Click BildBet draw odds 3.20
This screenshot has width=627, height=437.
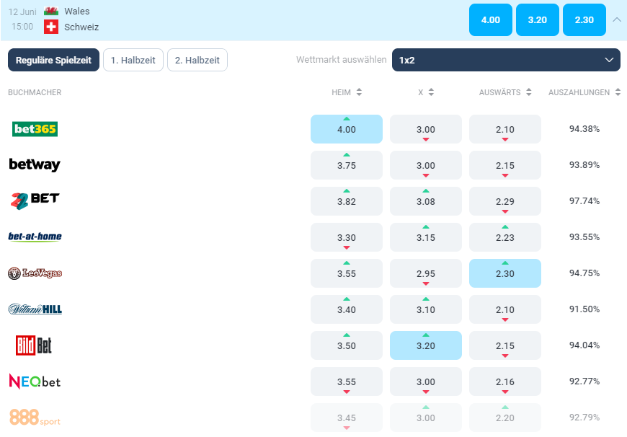[425, 345]
